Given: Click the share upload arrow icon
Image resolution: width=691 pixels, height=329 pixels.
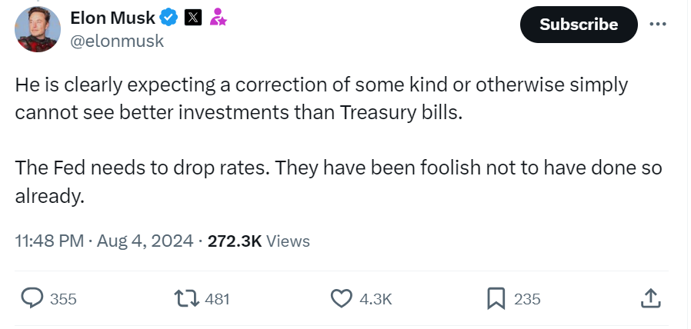Looking at the screenshot, I should click(649, 298).
